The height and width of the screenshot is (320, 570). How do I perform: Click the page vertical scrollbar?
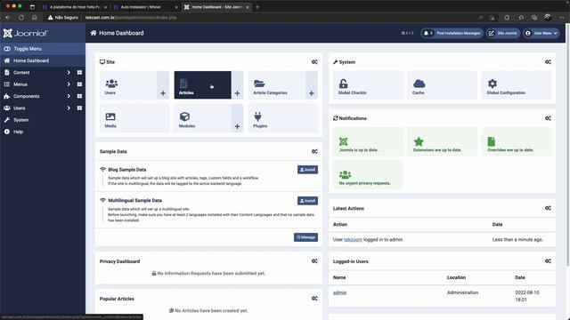coord(567,145)
